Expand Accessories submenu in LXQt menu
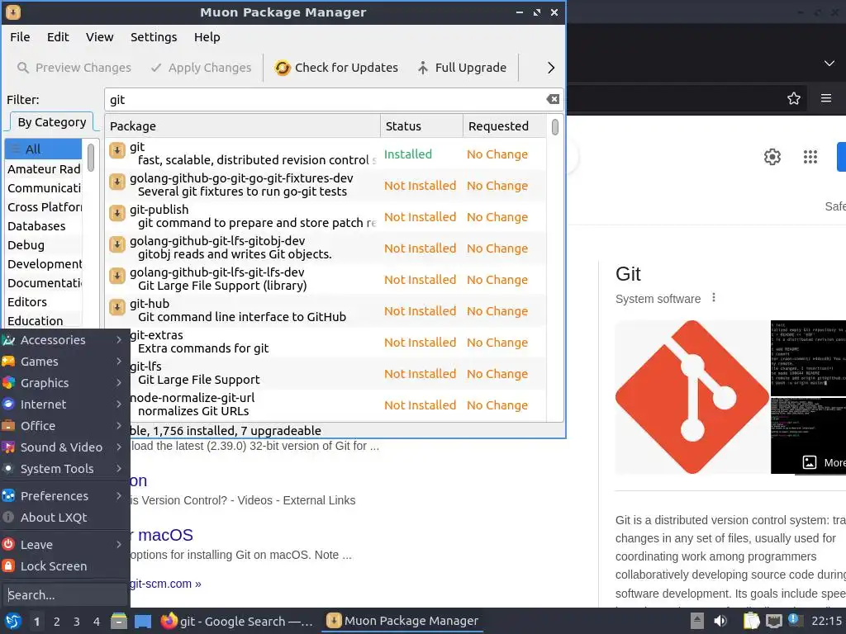 pyautogui.click(x=64, y=340)
